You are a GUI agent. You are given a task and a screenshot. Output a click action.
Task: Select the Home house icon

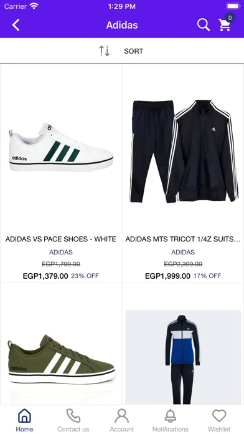pos(24,416)
